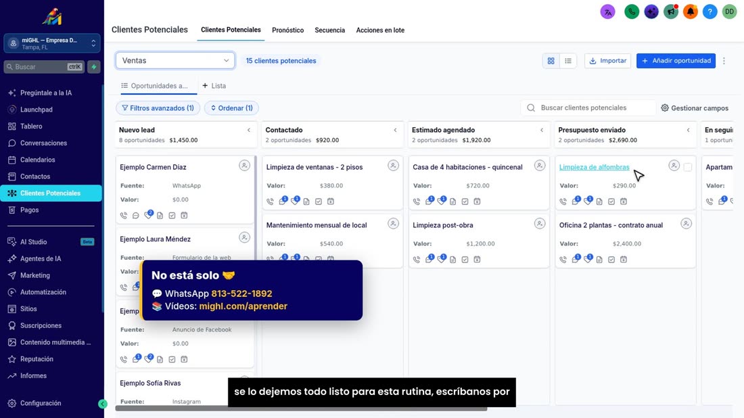
Task: Click owner avatar on Ejemplo Laura Méndez card
Action: (x=244, y=237)
